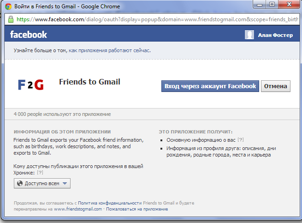This screenshot has height=223, width=302.
Task: Click the help [?] next to Основную информацию о вас
Action: click(241, 140)
